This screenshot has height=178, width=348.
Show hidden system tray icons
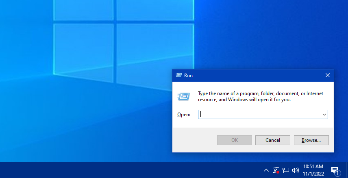pos(266,170)
